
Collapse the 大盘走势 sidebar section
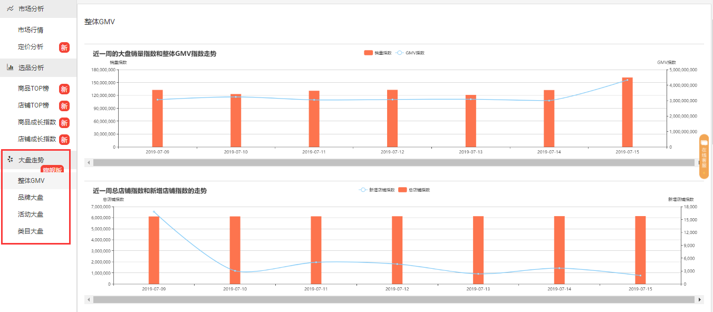tap(31, 160)
